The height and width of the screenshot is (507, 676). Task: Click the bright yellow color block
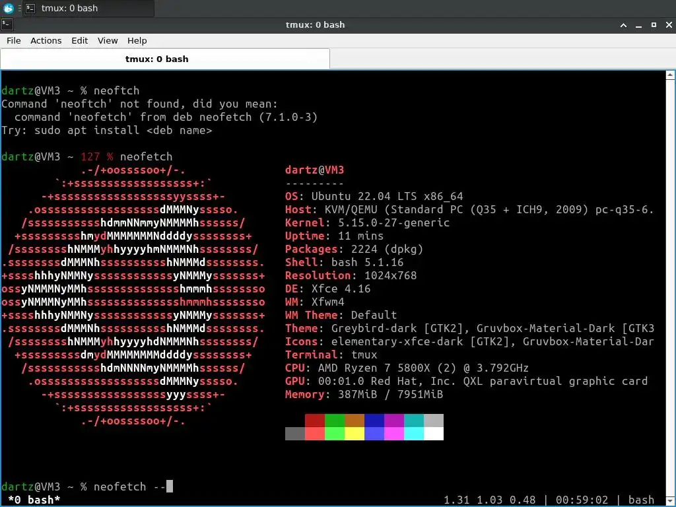[355, 434]
